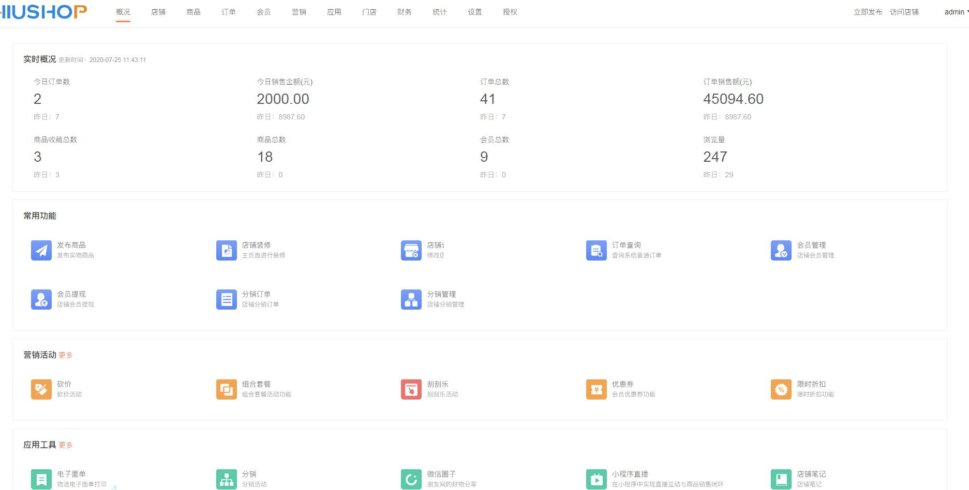Screen dimensions: 969x490
Task: Click the 物流电子面单打印 description text
Action: pyautogui.click(x=82, y=484)
